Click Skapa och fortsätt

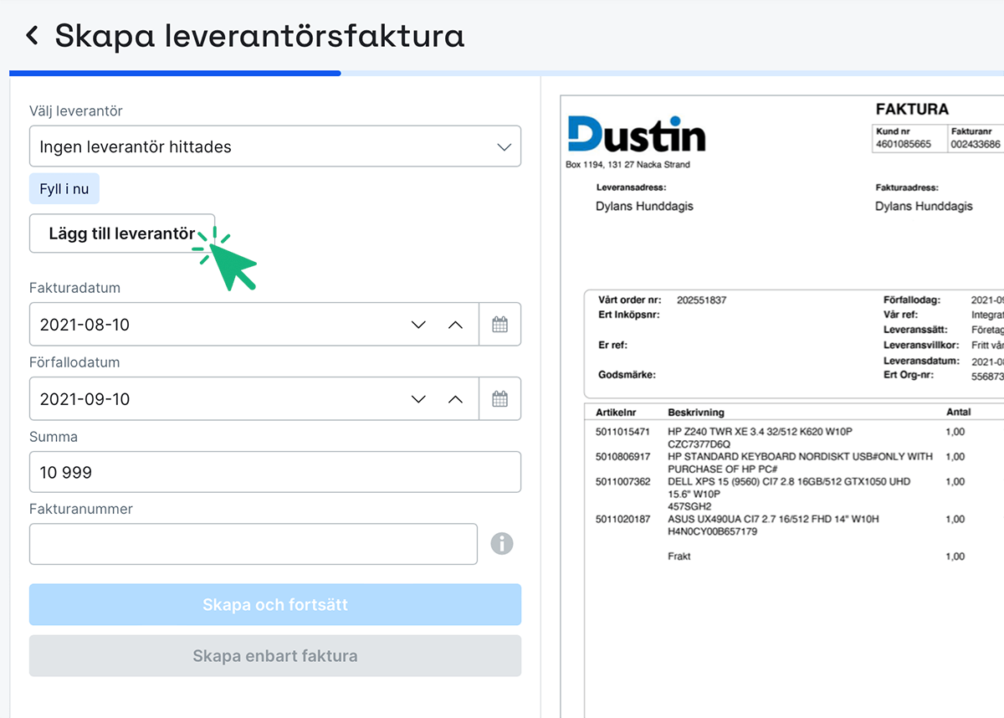[x=275, y=604]
